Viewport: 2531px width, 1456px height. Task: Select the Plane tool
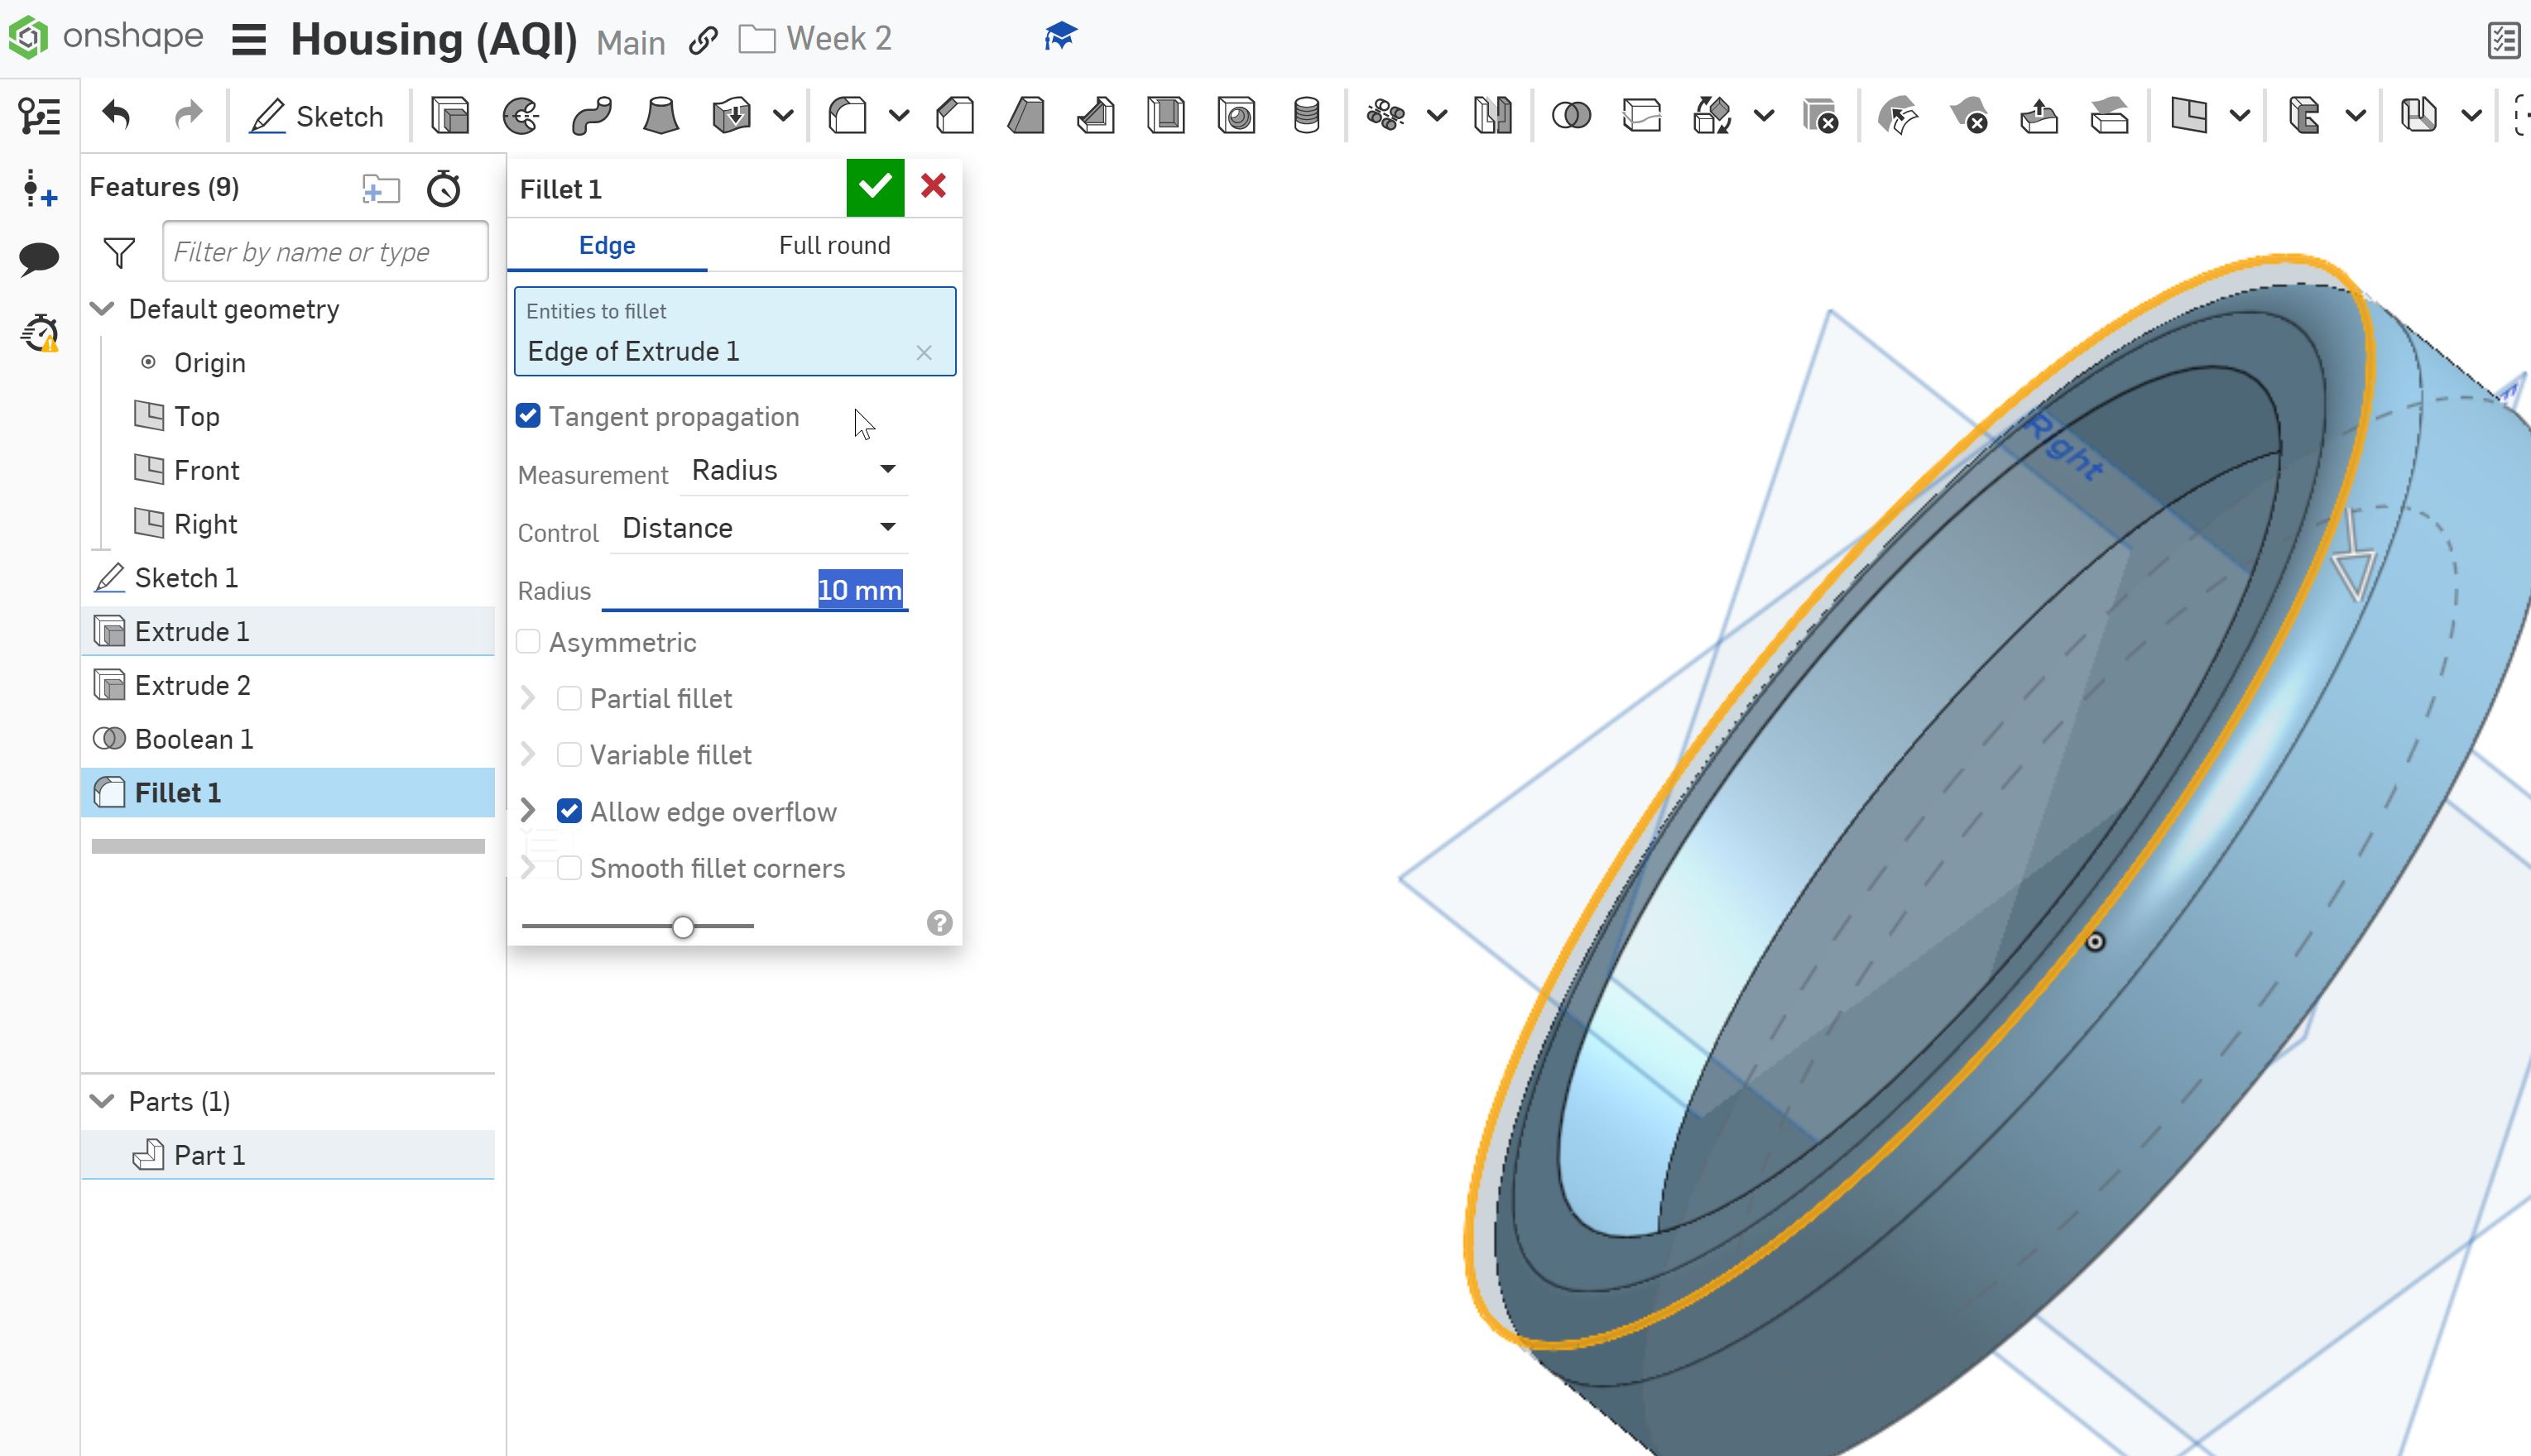2189,115
